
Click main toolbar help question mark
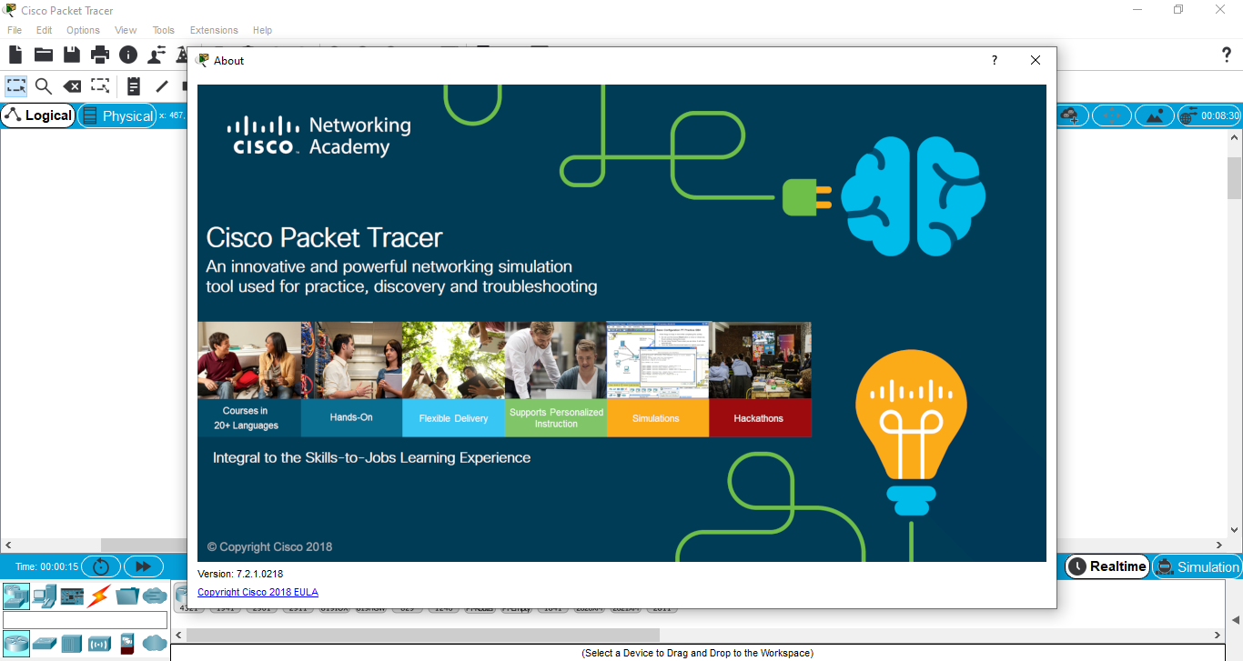1227,55
